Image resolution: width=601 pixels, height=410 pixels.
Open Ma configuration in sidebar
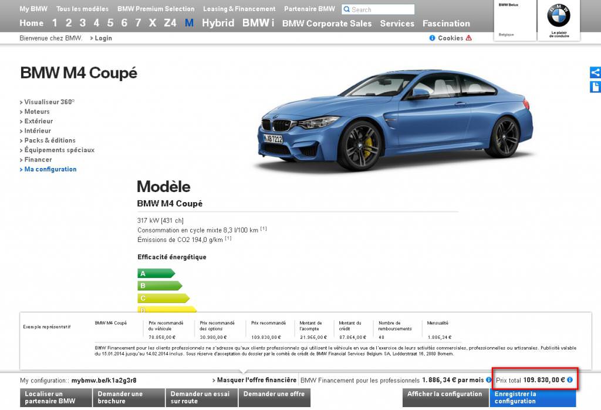(x=50, y=169)
